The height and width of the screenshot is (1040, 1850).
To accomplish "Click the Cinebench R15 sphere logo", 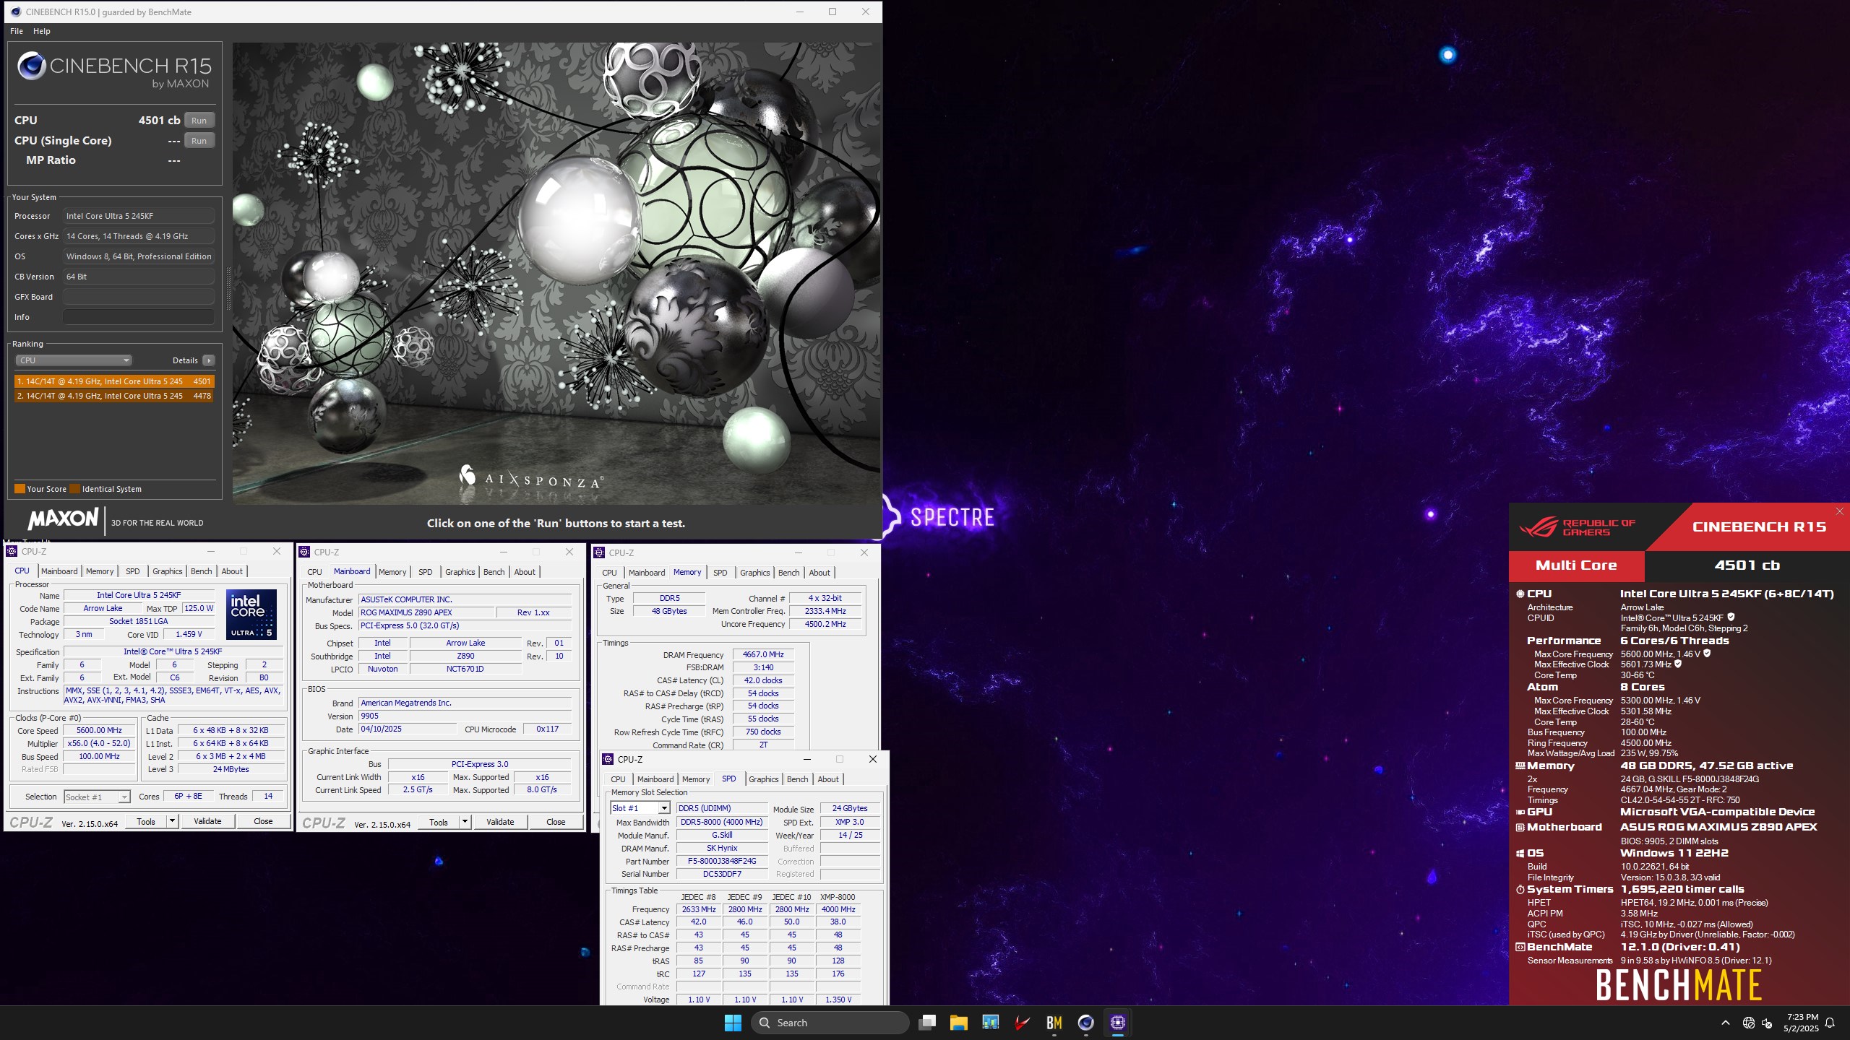I will tap(32, 66).
